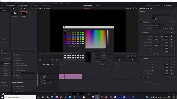Open the transform overlay mode dropdown arrow
177x99 pixels.
coord(42,56)
